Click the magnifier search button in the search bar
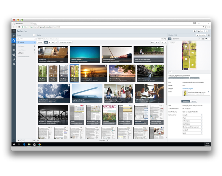This screenshot has width=222, height=176. click(165, 39)
